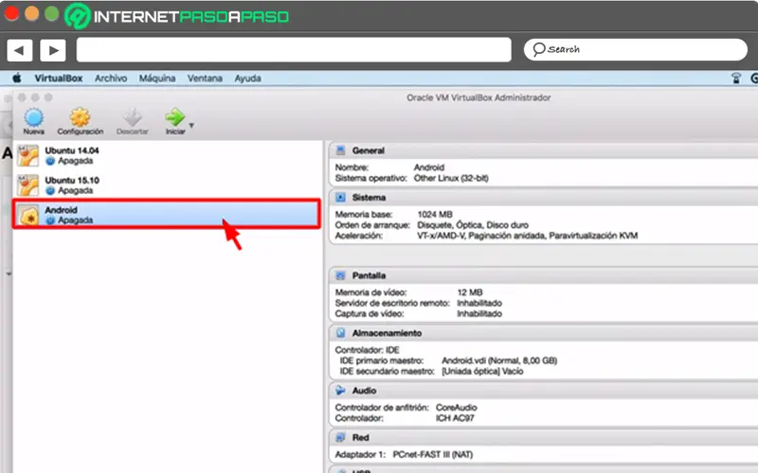Click '1024 MB' memory value
Screen dimensions: 758x473
(435, 215)
